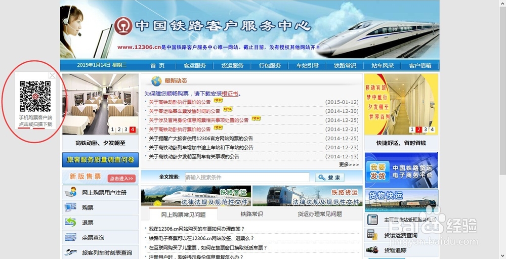Screen dimensions: 506x259
Task: Open notice 关于春运临客车票发售时间的公告
Action: tap(184, 111)
